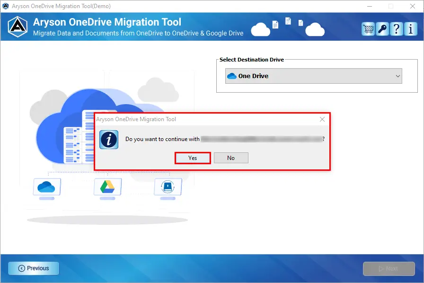Click the "Do you want to continue with" message
This screenshot has width=424, height=283.
tap(162, 139)
